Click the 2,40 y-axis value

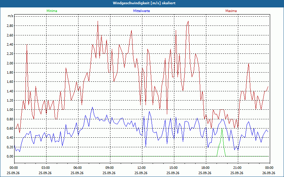click(x=10, y=45)
